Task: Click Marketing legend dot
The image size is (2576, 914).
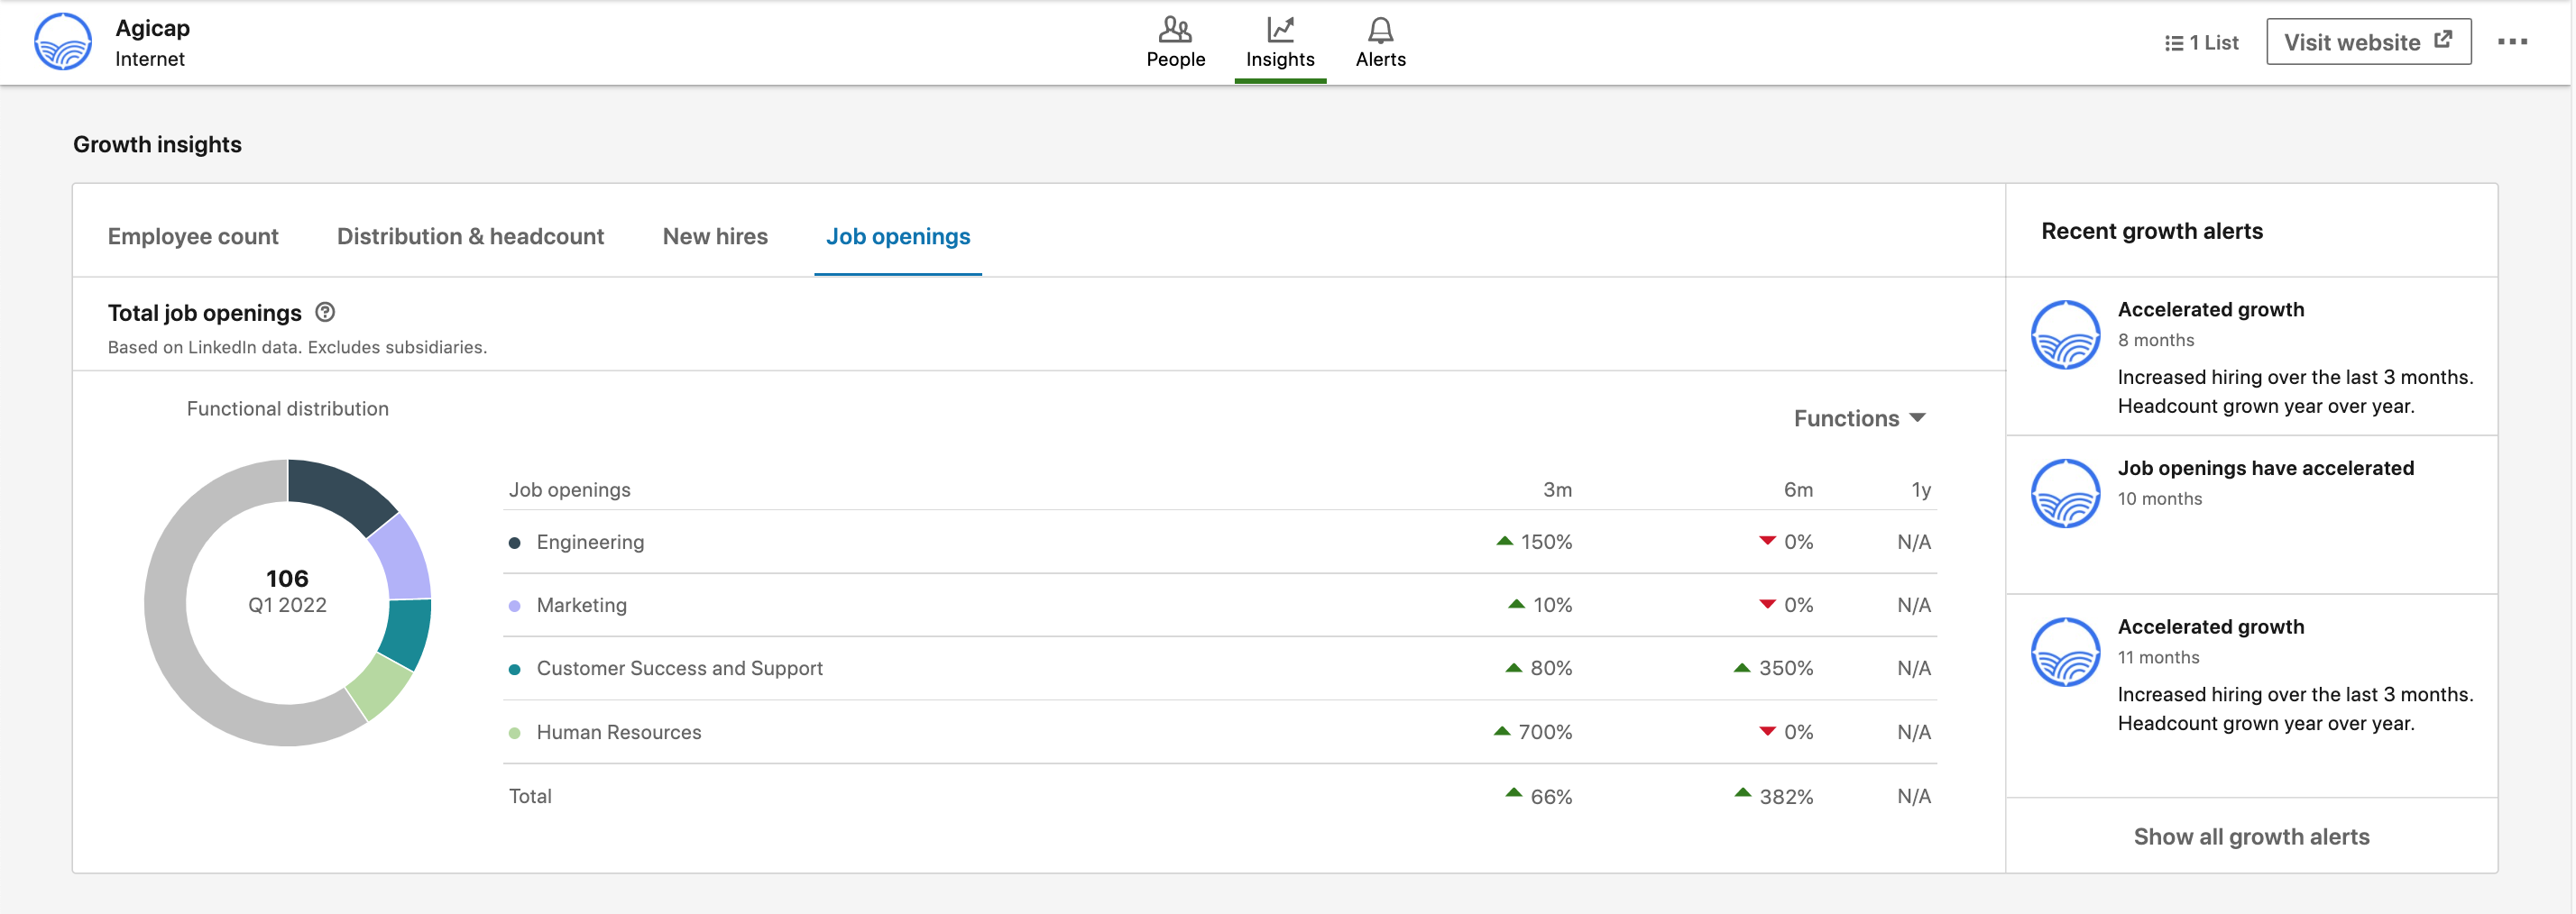Action: coord(514,607)
